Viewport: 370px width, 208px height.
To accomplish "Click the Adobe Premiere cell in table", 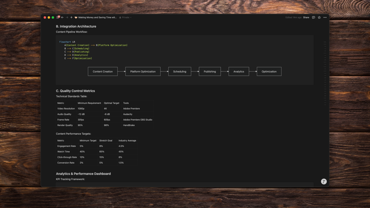I will pos(131,109).
